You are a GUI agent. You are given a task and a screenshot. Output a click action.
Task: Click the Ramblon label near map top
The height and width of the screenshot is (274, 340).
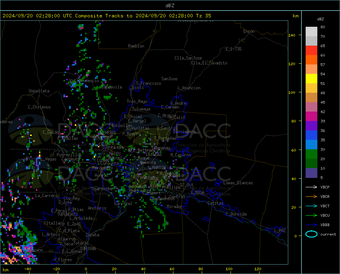pos(136,46)
